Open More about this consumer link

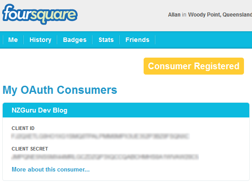pos(51,169)
